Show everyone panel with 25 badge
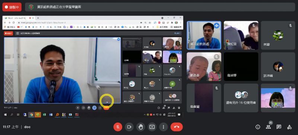The height and width of the screenshot is (135, 298). (x=268, y=127)
